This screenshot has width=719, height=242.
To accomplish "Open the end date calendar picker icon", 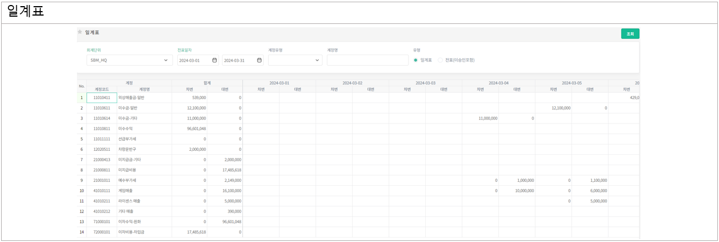I will [259, 60].
